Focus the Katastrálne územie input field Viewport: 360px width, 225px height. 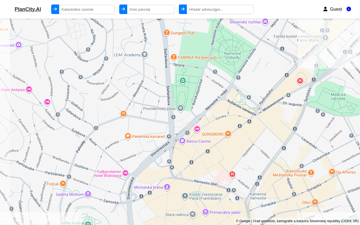tap(87, 9)
